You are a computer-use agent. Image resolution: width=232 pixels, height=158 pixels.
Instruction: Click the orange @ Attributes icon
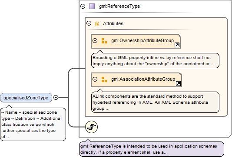pos(97,23)
